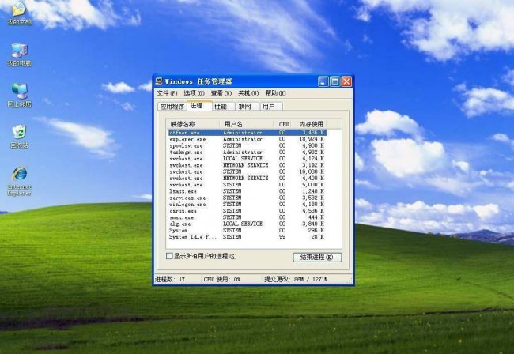This screenshot has height=354, width=514.
Task: Select svchost.exe using 5,000 K memory
Action: click(248, 185)
